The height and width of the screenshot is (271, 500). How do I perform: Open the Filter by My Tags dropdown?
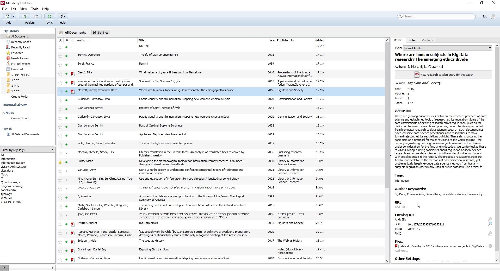tap(28, 150)
